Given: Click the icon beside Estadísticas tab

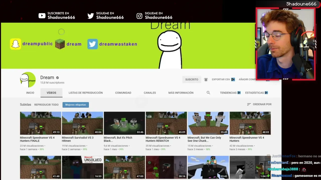Looking at the screenshot, I should click(x=266, y=93).
